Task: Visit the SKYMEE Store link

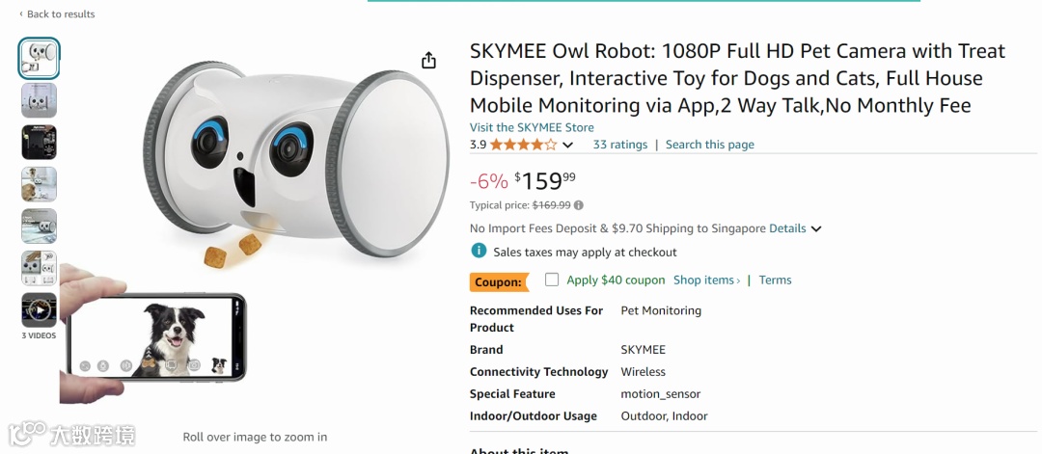Action: coord(532,127)
